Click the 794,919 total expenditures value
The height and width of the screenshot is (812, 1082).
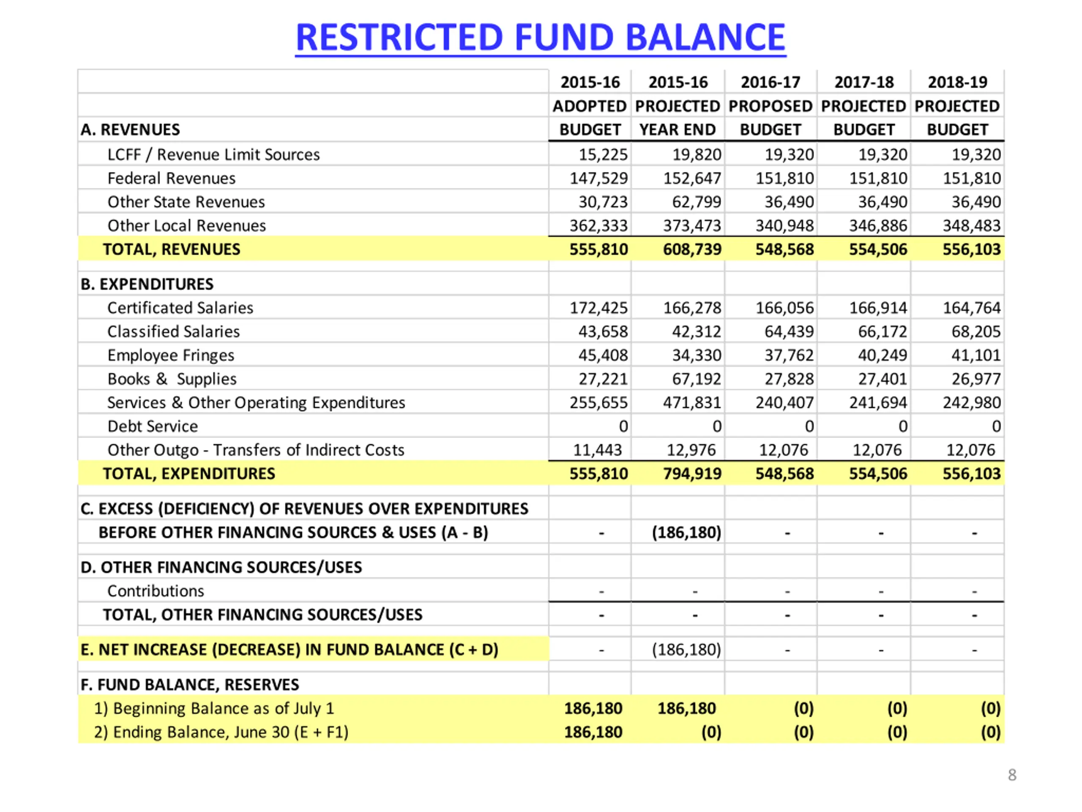click(692, 473)
